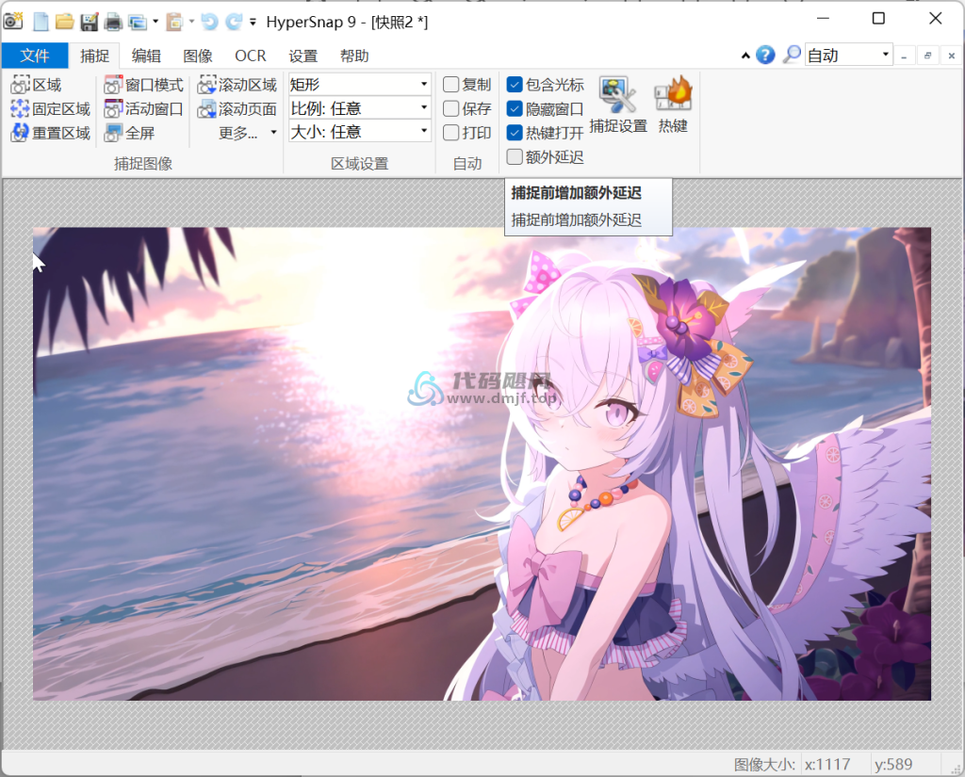
Task: Choose 窗口模式 window capture
Action: pos(144,85)
